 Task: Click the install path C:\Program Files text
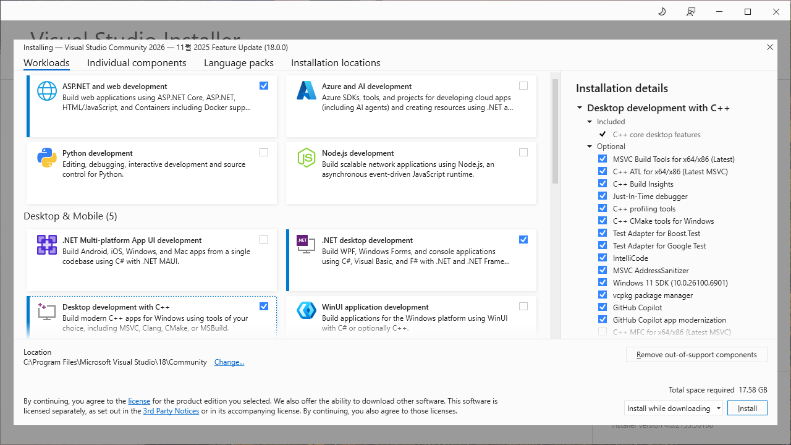[x=115, y=362]
